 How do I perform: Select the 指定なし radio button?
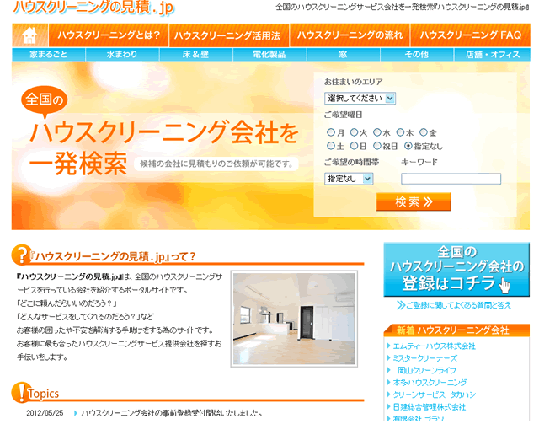pyautogui.click(x=408, y=146)
